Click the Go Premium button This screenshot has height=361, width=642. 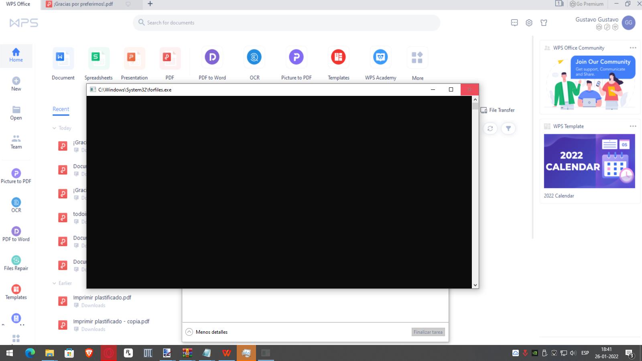(x=586, y=4)
